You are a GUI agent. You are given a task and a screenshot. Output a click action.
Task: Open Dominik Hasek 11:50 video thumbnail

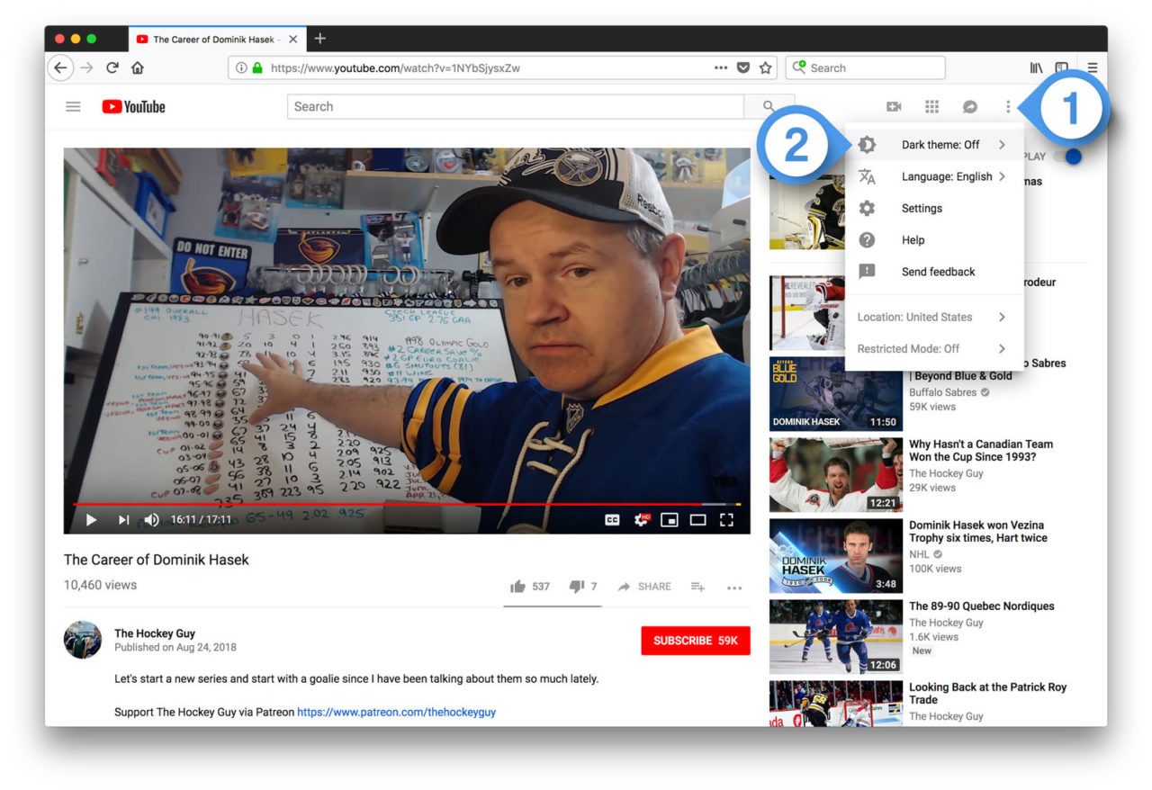(x=836, y=393)
